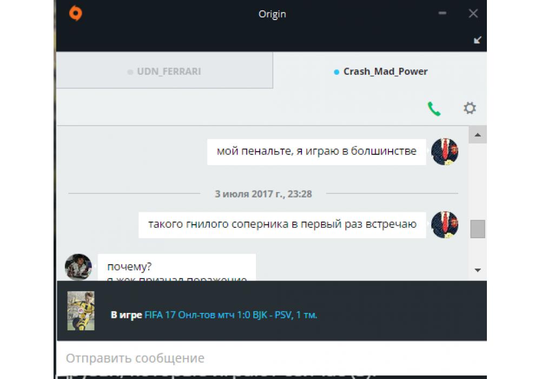541x379 pixels.
Task: Click the 'мой пенальте' message bubble
Action: 316,152
